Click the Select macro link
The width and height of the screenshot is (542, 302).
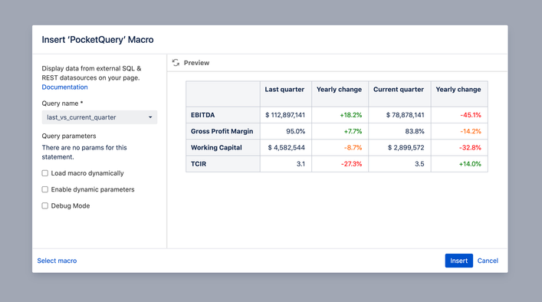coord(57,261)
